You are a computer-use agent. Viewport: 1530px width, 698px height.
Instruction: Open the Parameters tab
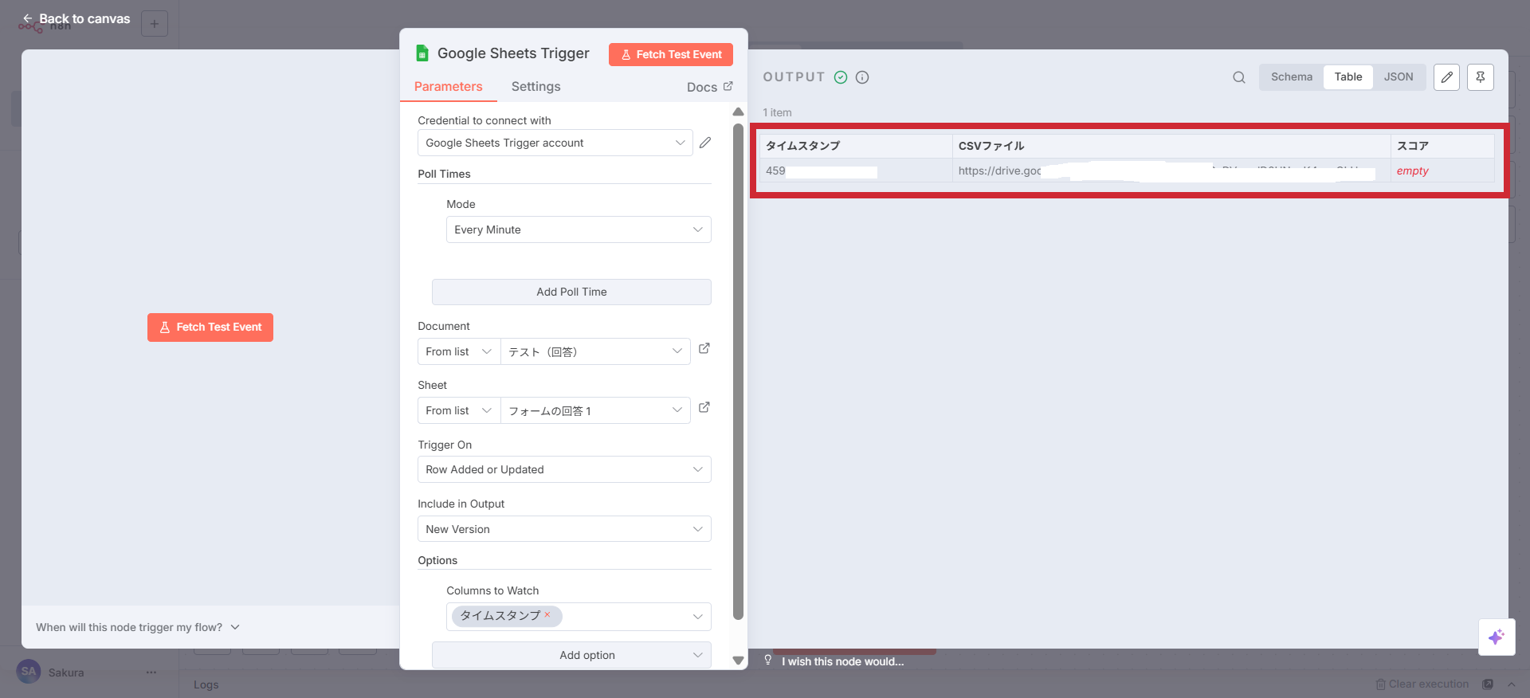click(448, 87)
